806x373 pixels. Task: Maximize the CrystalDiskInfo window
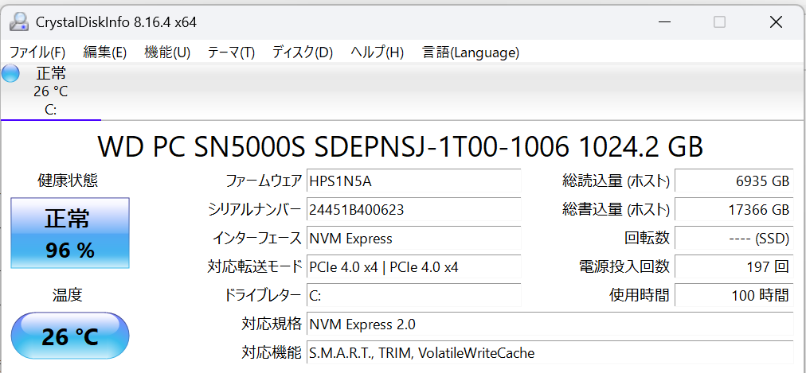tap(719, 22)
